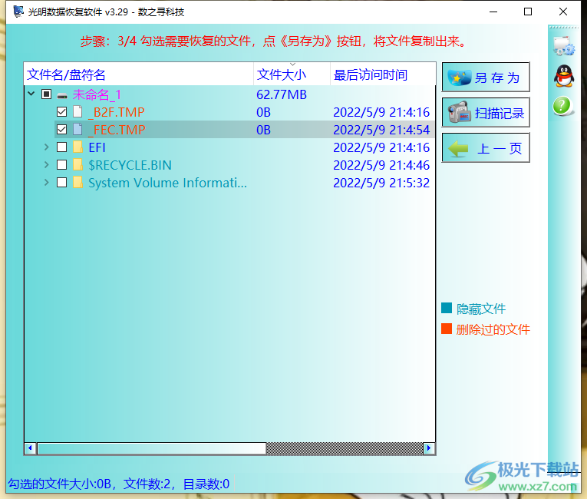The height and width of the screenshot is (499, 587).
Task: Click the orange 删除过的文件 legend swatch
Action: pos(447,329)
